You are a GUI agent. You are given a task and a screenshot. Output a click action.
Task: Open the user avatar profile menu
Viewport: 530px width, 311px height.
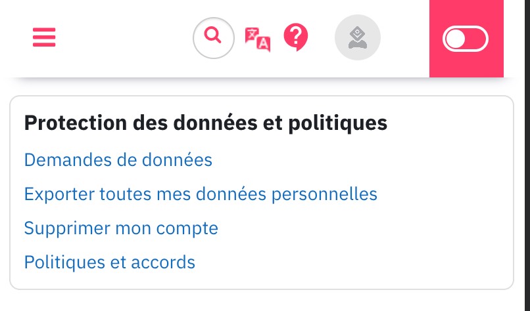(358, 37)
